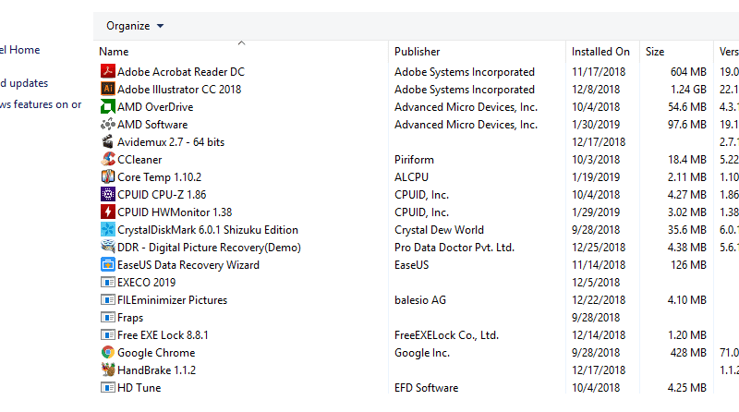
Task: Select the HandBrake 1.1.2 program name
Action: click(156, 370)
